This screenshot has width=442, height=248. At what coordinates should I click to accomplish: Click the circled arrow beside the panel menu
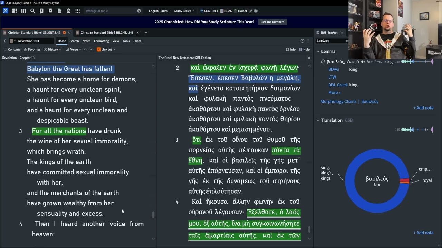point(302,41)
